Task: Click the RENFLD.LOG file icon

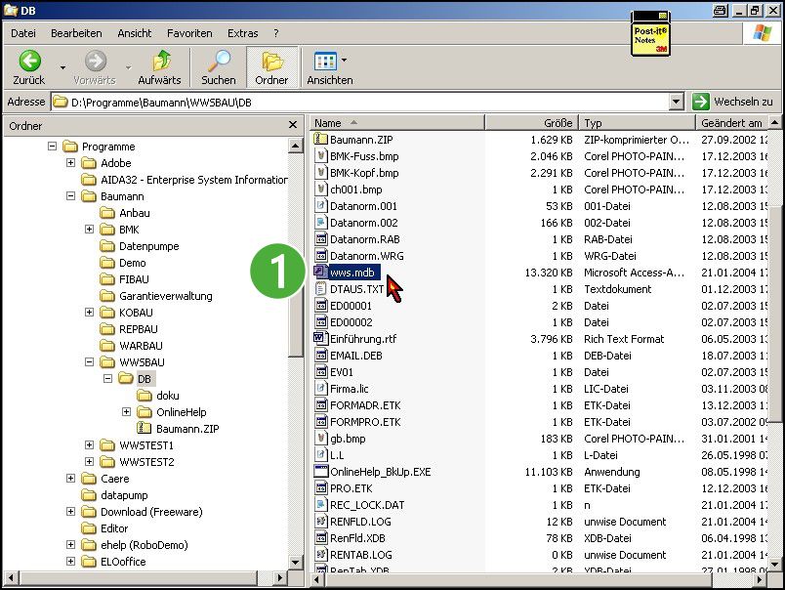Action: 320,521
